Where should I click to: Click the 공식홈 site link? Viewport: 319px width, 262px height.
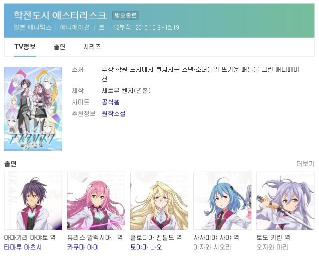pos(111,102)
